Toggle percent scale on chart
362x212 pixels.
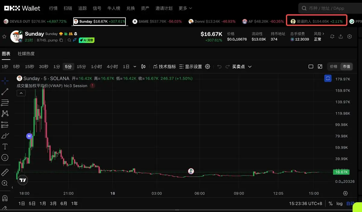tap(331, 204)
